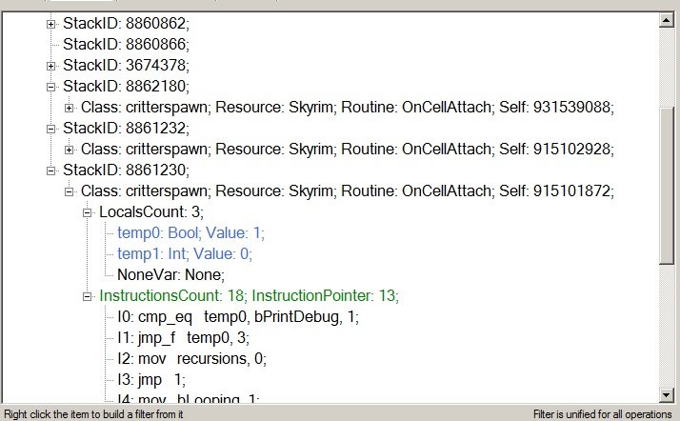
Task: Select instruction I1 jmp_f line
Action: tap(184, 338)
